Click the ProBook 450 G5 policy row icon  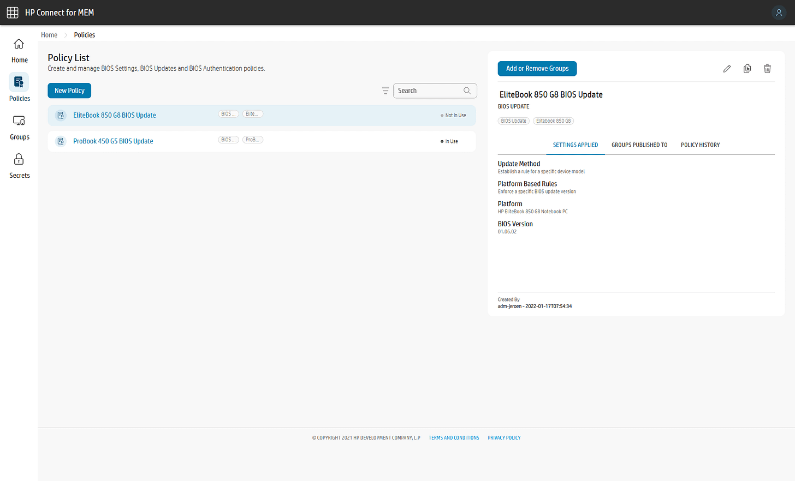click(x=61, y=141)
